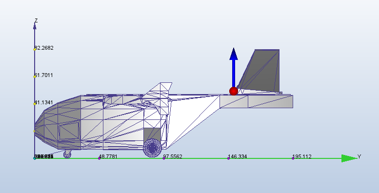The image size is (379, 193).
Task: Click the Y axis label
Action: (x=359, y=156)
